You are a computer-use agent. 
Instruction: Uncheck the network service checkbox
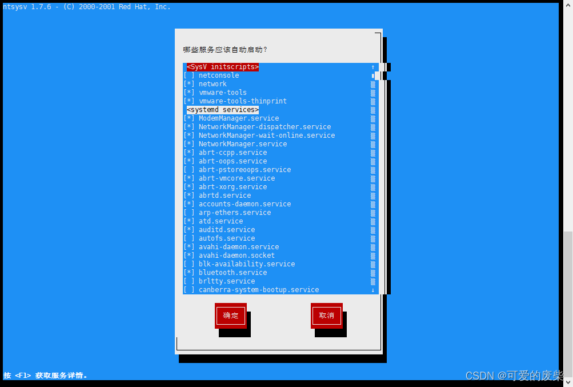pyautogui.click(x=189, y=84)
